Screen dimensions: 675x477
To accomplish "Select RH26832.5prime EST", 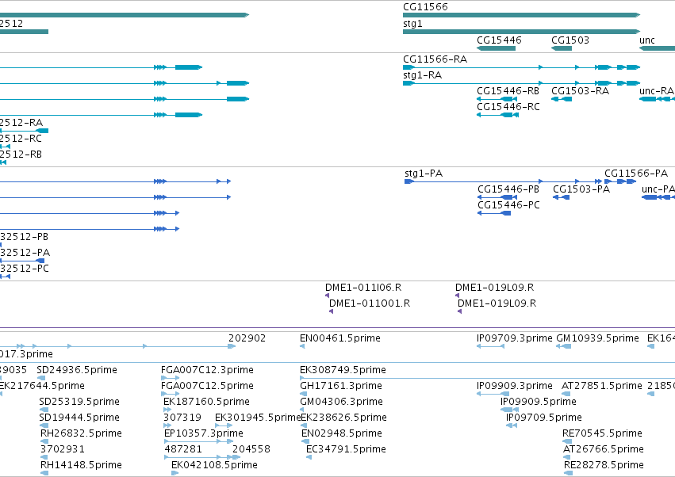I will coord(44,441).
